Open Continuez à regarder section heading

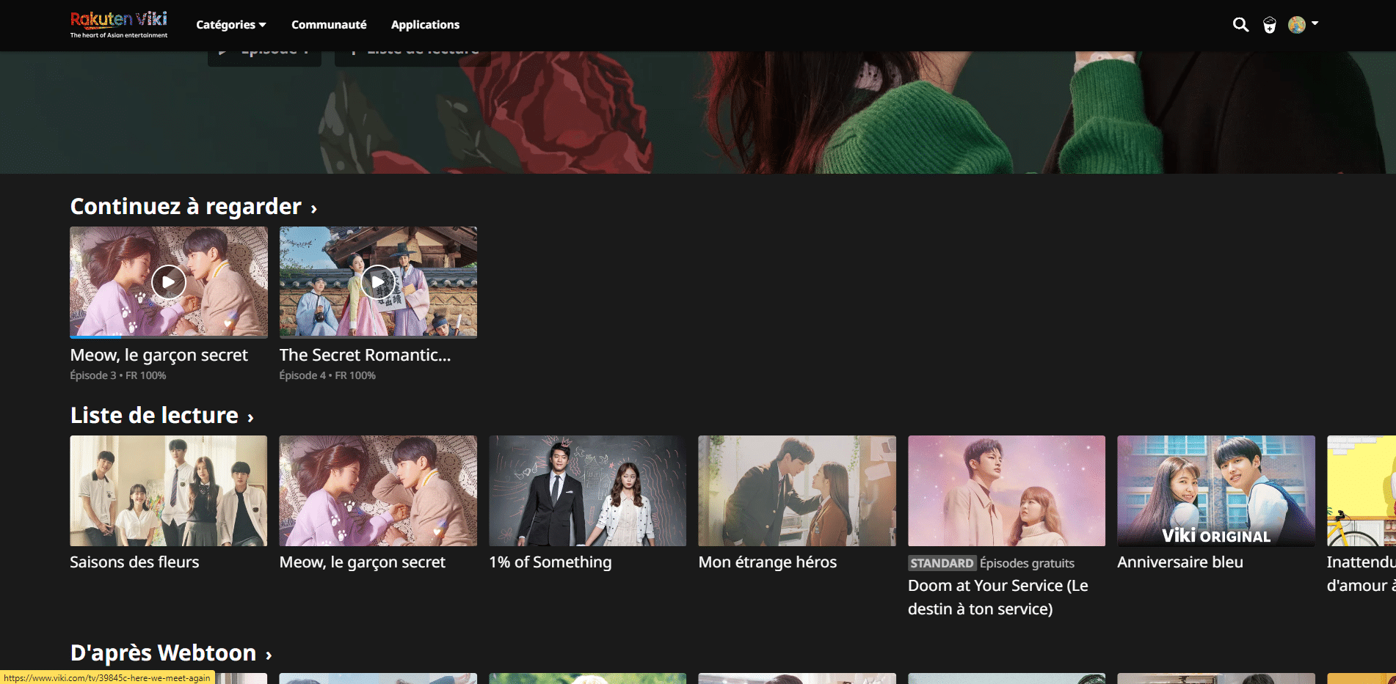186,207
